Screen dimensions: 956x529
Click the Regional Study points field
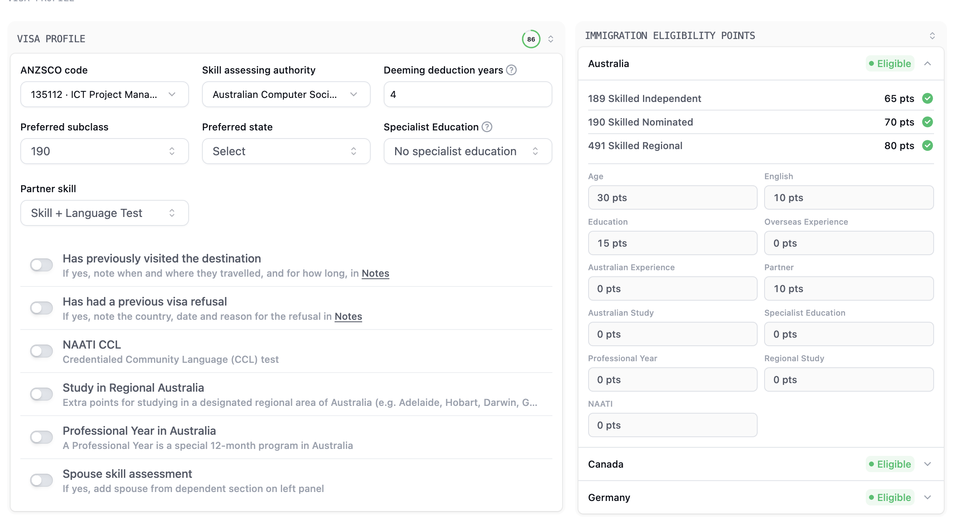pyautogui.click(x=849, y=379)
